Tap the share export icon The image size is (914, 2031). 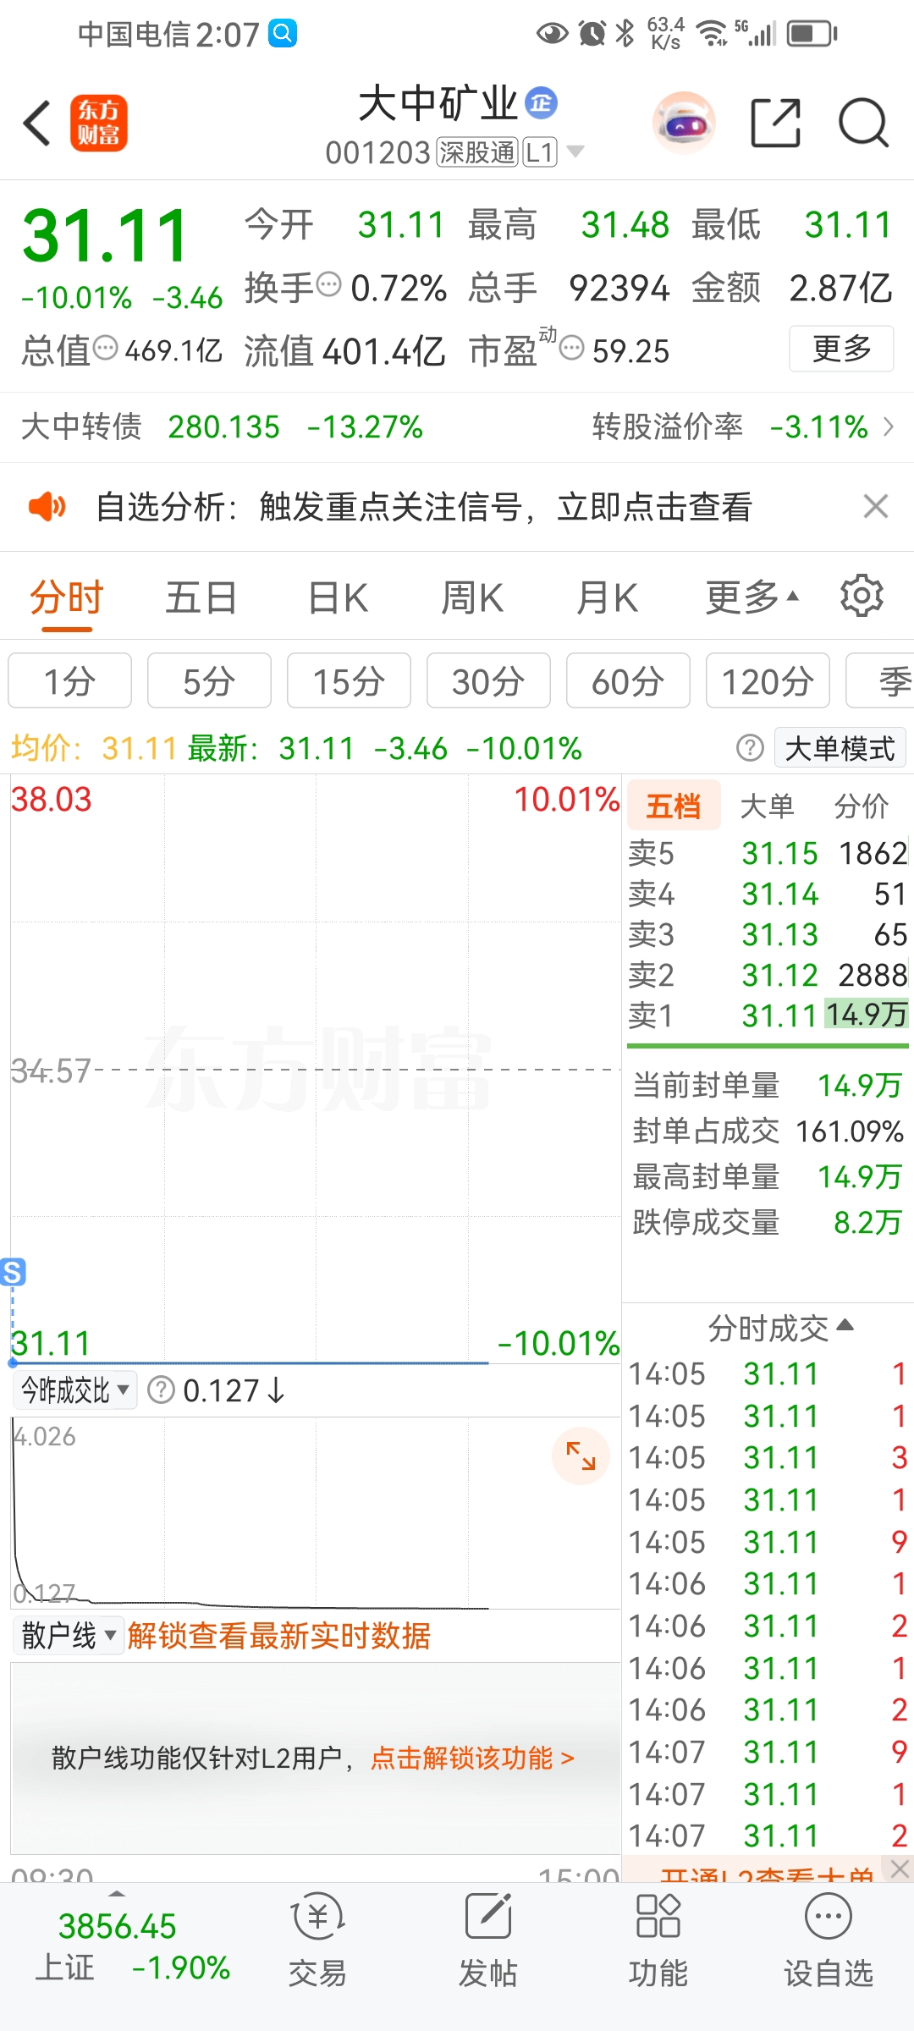(776, 124)
